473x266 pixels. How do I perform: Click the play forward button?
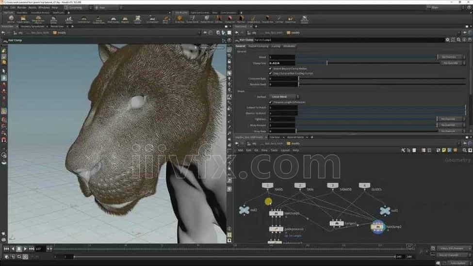[25, 249]
